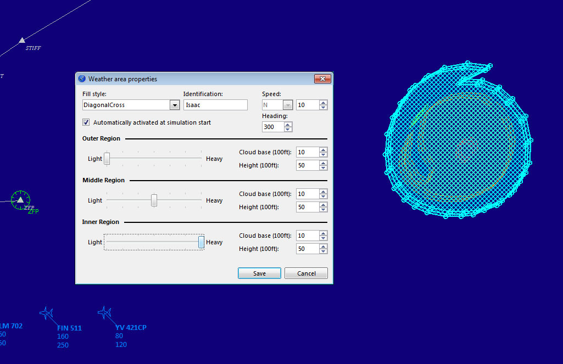Close the Weather area properties dialog
This screenshot has width=563, height=364.
tap(322, 79)
